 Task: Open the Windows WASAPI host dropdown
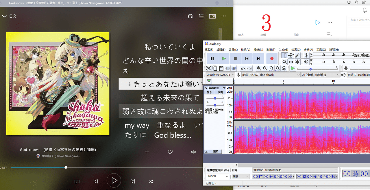pyautogui.click(x=220, y=75)
